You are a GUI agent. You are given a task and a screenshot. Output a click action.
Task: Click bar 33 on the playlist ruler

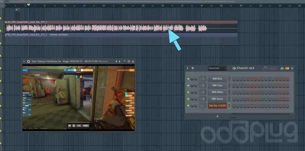(163, 6)
